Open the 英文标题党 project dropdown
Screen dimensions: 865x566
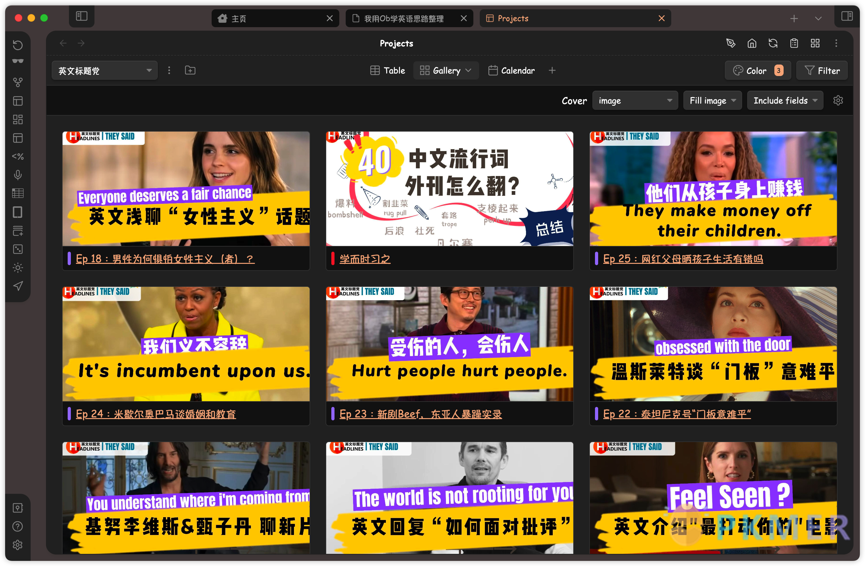[105, 71]
